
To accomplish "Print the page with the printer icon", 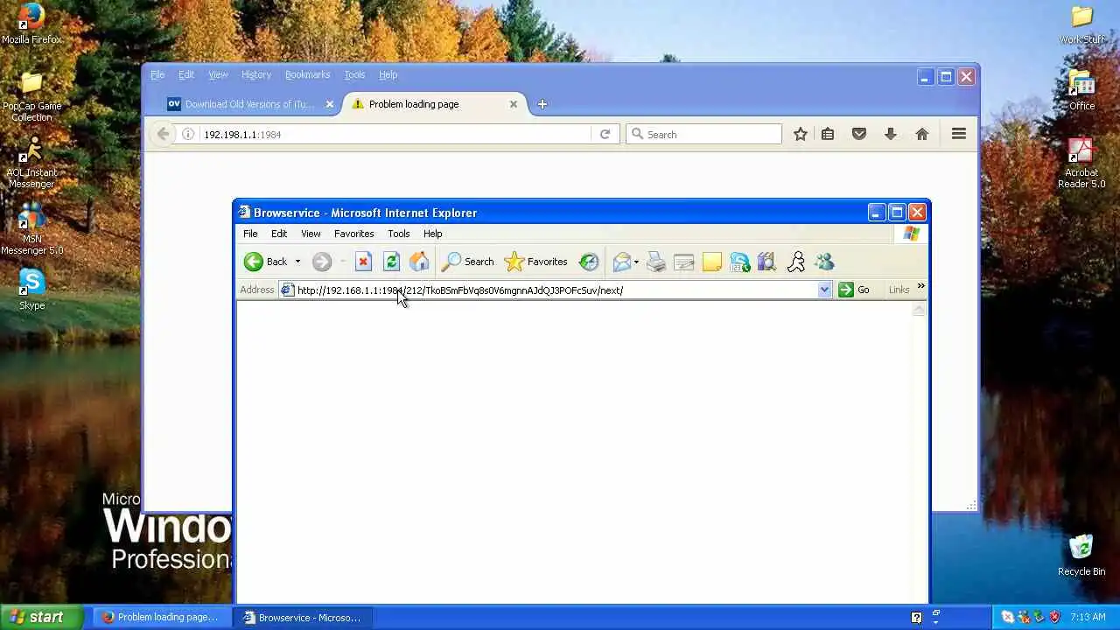I will click(656, 262).
